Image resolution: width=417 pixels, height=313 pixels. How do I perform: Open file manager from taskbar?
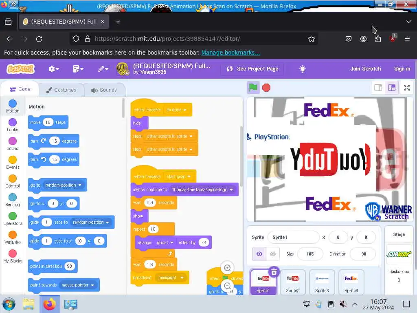coord(28,304)
